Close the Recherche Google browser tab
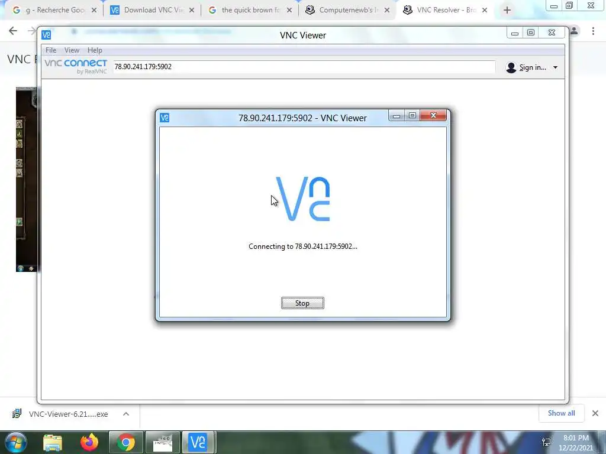Viewport: 606px width, 454px height. pyautogui.click(x=94, y=11)
